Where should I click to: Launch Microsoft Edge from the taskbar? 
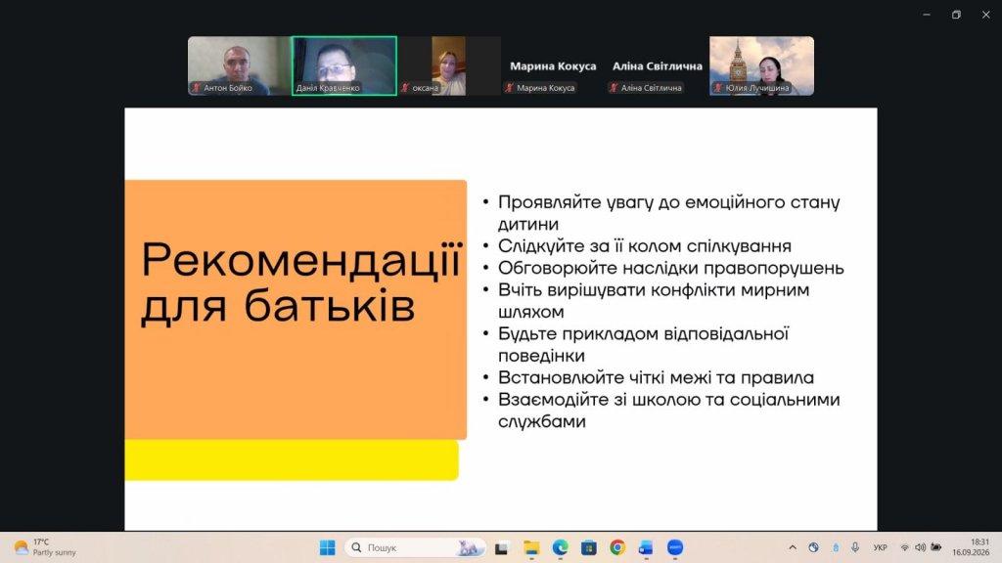pos(561,547)
